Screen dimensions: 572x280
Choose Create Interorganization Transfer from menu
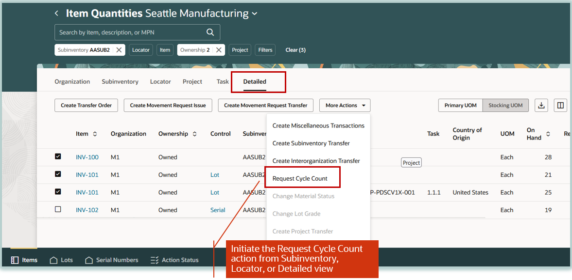pyautogui.click(x=318, y=161)
